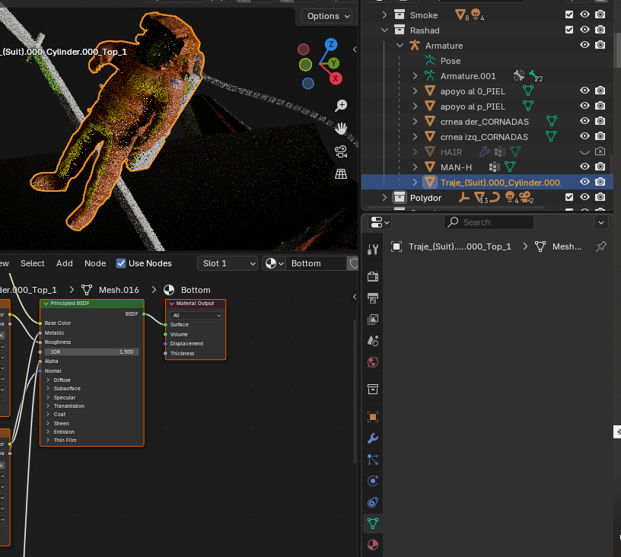Click the Bottom material name field
Screen dimensions: 621x557
pyautogui.click(x=317, y=263)
